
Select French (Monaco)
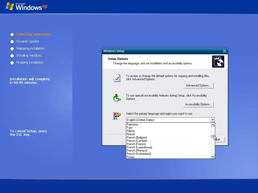[x=169, y=151]
